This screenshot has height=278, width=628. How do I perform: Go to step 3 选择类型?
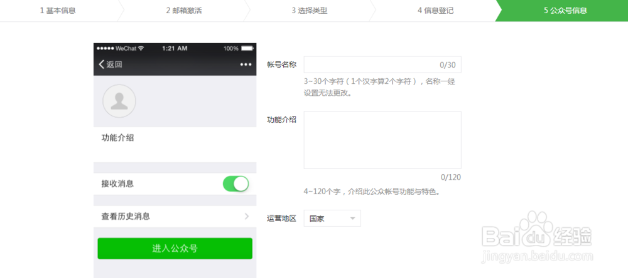[310, 11]
